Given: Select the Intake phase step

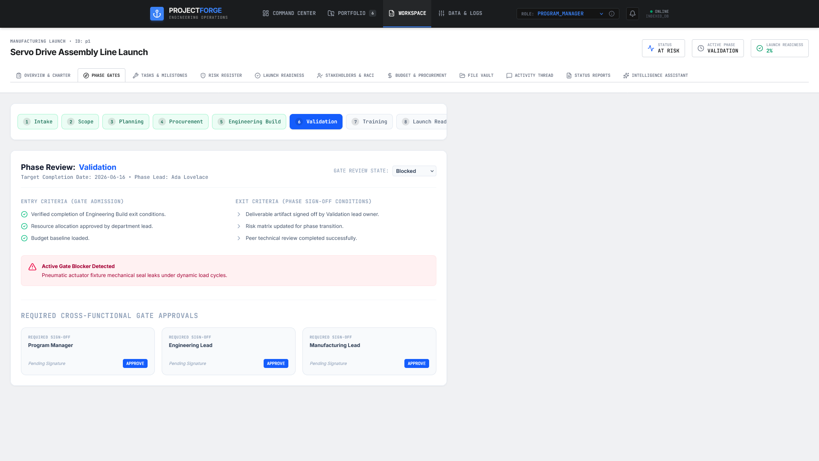Looking at the screenshot, I should click(x=38, y=122).
